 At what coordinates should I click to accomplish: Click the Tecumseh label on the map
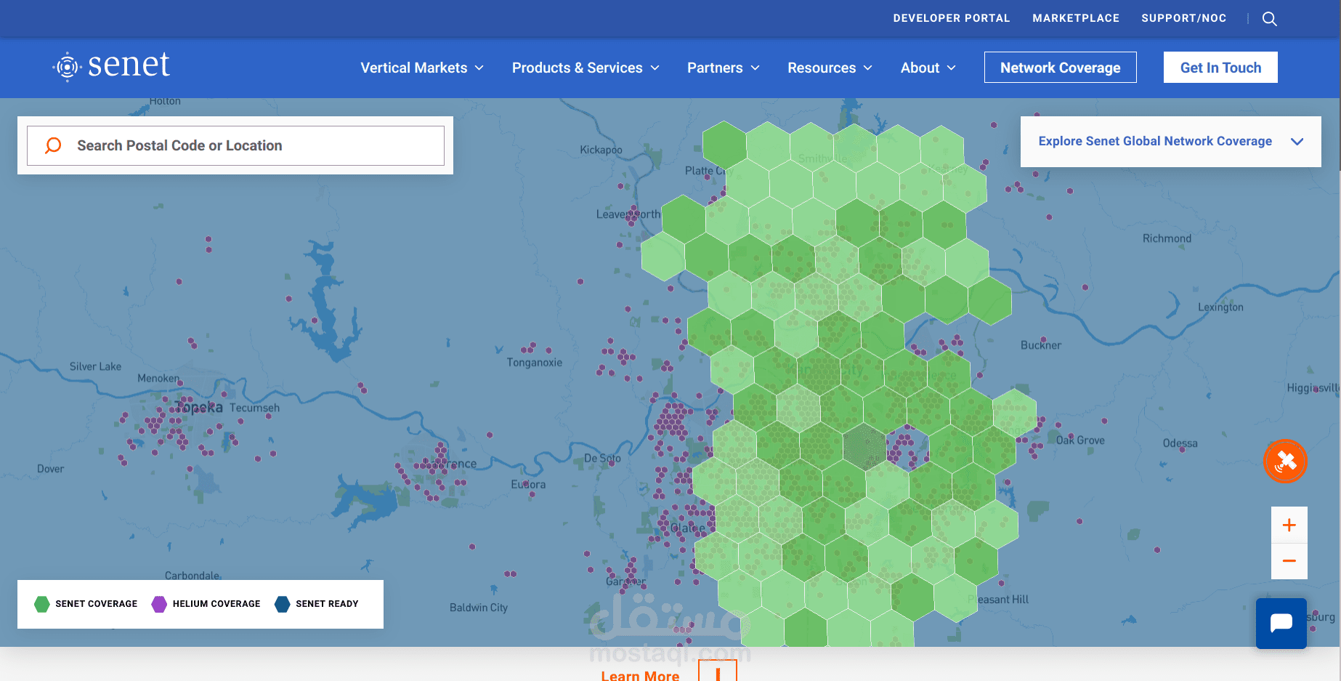[254, 408]
